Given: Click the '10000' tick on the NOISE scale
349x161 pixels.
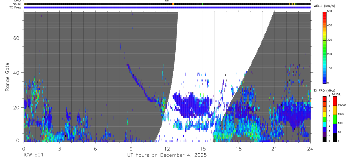Looking at the screenshot, I should click(x=342, y=105).
